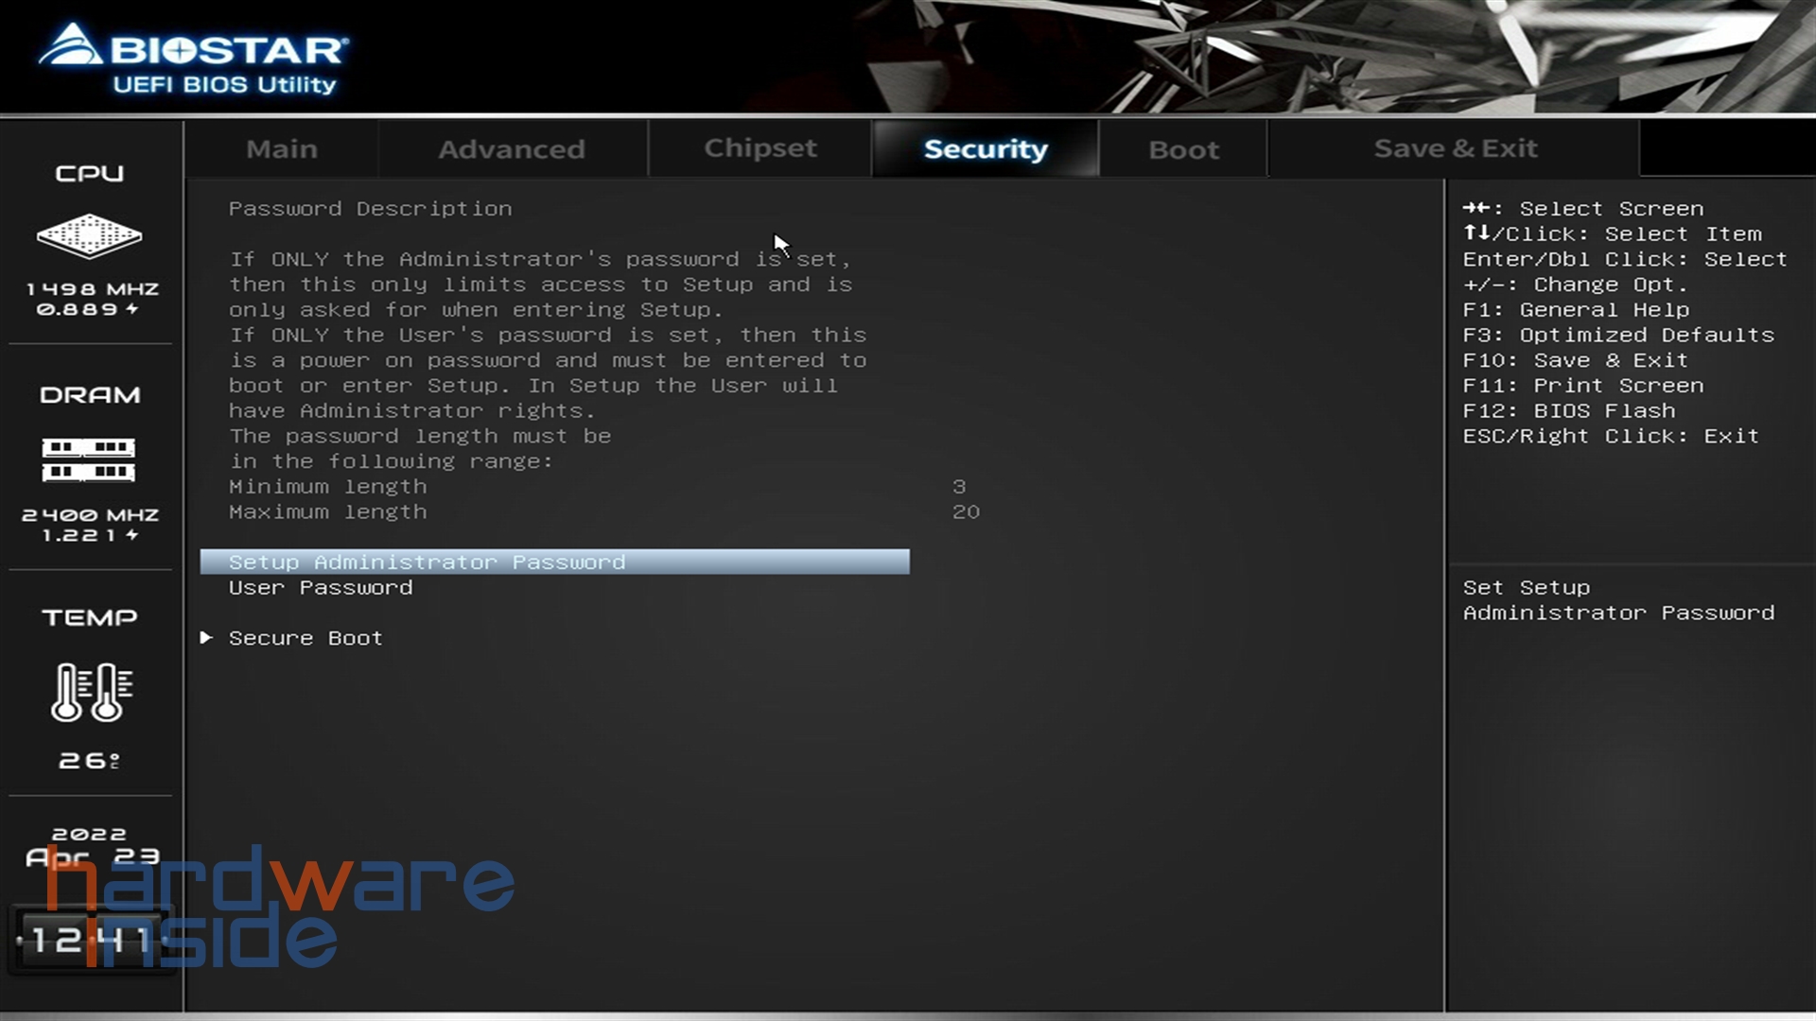Open the Save & Exit tab
Viewport: 1816px width, 1021px height.
click(x=1455, y=148)
